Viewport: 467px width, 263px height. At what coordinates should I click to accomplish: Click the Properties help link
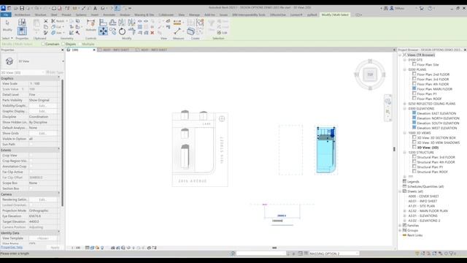[x=12, y=247]
